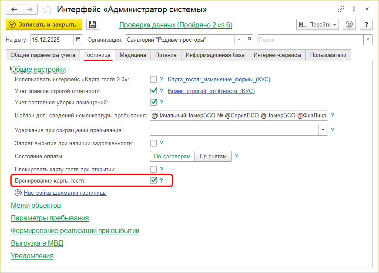Open calendar picker for the date field
Image resolution: width=379 pixels, height=273 pixels.
(x=78, y=40)
